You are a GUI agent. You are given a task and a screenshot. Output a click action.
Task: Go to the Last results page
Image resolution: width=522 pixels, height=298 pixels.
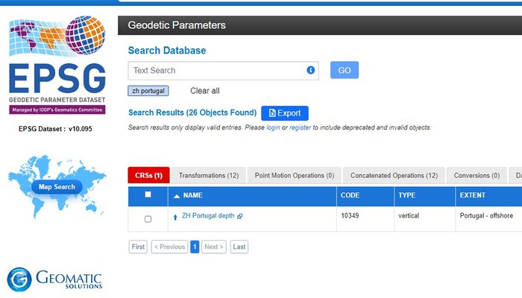click(239, 247)
